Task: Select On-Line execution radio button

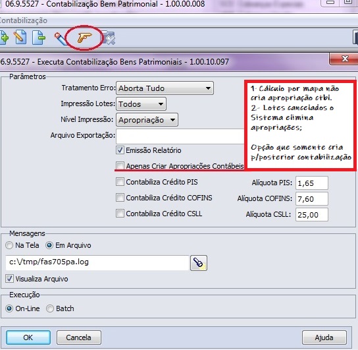Action: pos(9,308)
